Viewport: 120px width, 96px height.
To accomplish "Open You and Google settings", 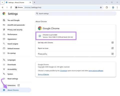I will tap(13, 20).
